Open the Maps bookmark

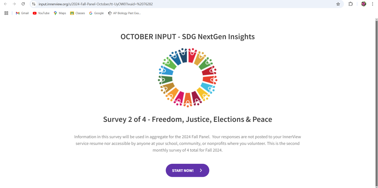point(60,13)
